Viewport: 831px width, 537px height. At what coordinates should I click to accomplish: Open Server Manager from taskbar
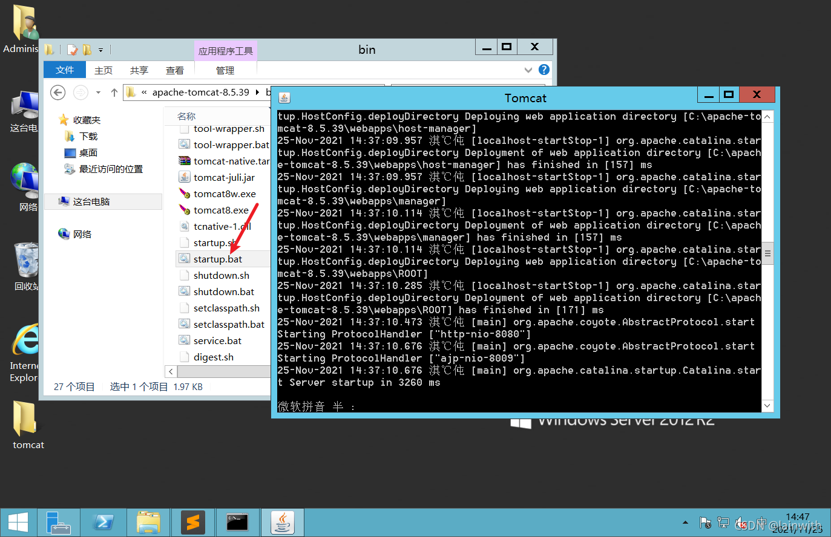[59, 522]
